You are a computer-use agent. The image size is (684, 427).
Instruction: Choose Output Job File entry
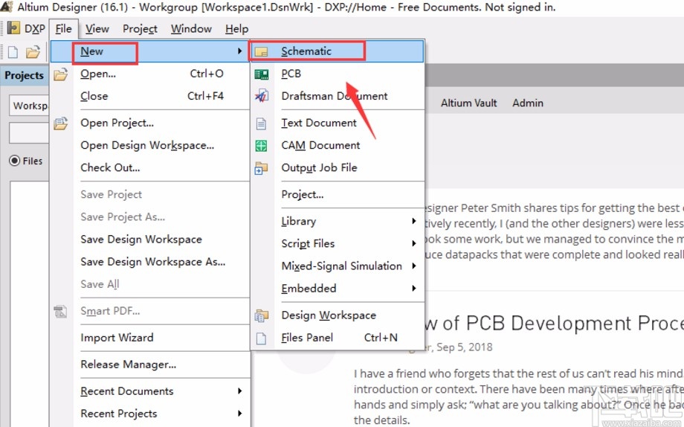338,167
